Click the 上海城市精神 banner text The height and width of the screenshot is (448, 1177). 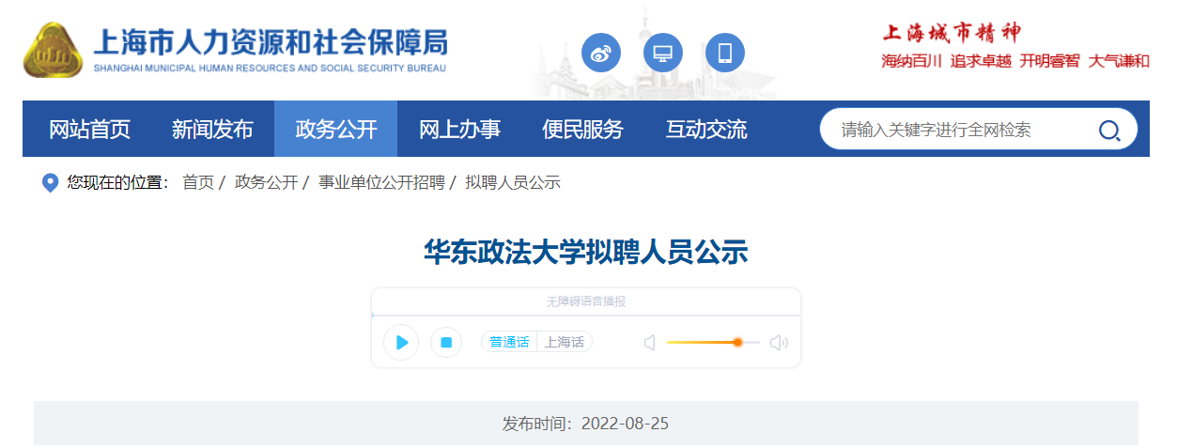pyautogui.click(x=951, y=33)
